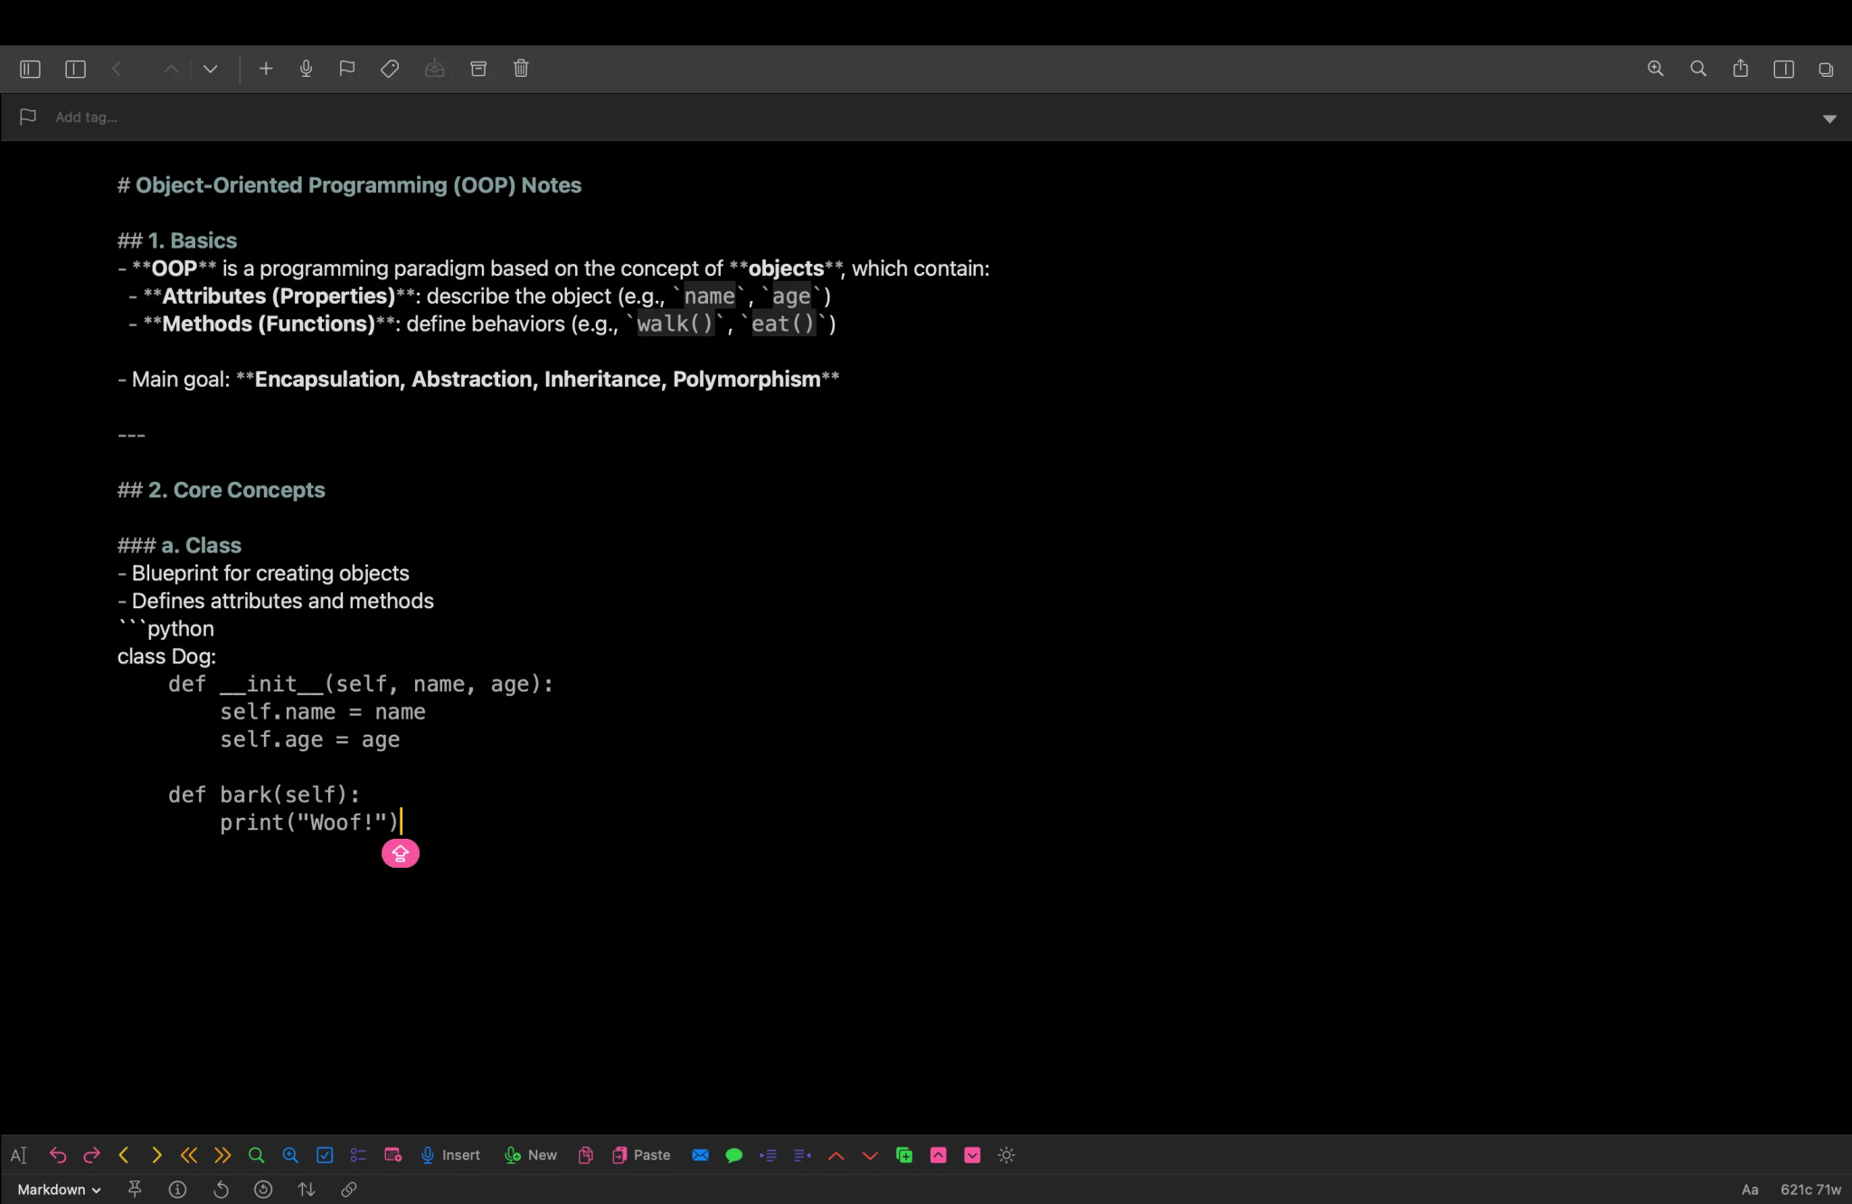Select the audio recording microphone icon
1852x1204 pixels.
point(307,68)
